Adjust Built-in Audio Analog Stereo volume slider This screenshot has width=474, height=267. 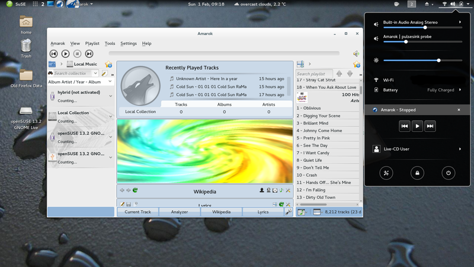click(x=422, y=27)
